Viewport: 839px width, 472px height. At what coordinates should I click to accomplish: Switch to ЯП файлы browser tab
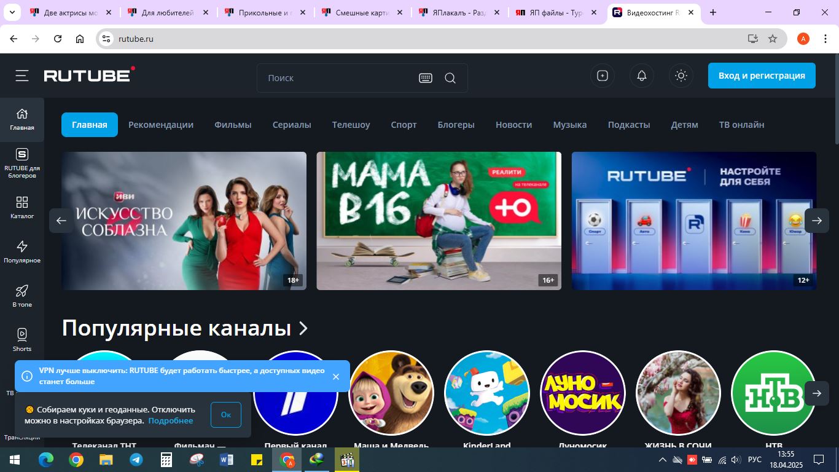(x=556, y=12)
